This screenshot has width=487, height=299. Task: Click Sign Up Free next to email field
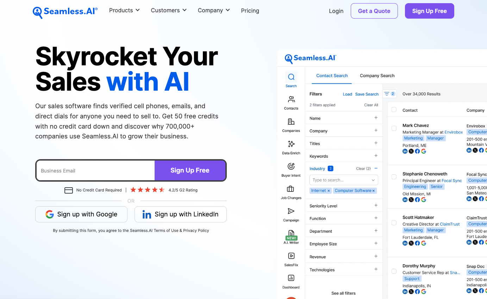pos(190,170)
